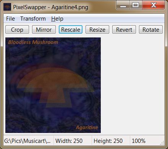Screen dimensions: 168x149
Task: Click the Crop button
Action: [17, 29]
